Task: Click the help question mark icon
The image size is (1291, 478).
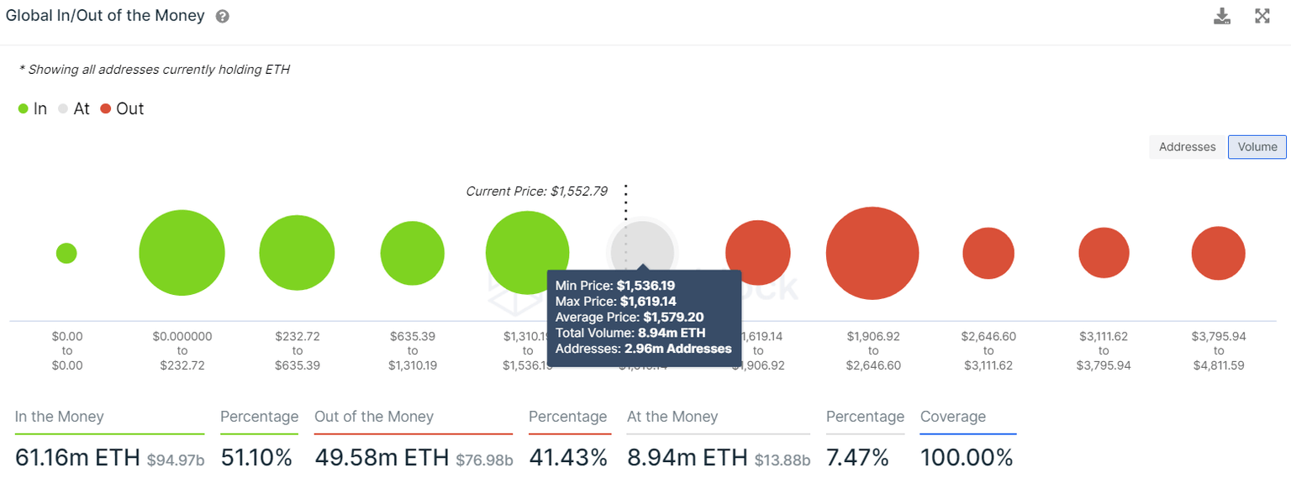Action: [x=223, y=17]
